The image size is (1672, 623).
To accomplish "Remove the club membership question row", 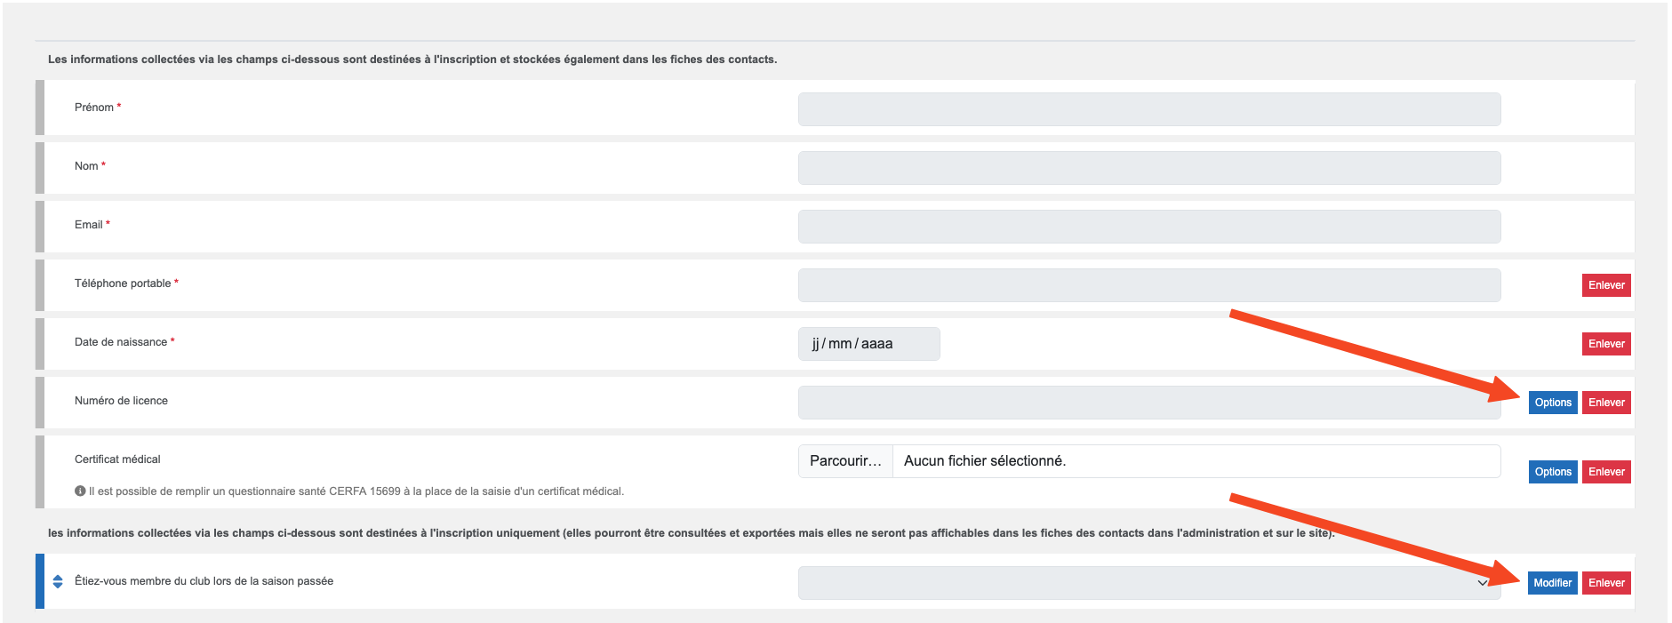I will pyautogui.click(x=1606, y=583).
